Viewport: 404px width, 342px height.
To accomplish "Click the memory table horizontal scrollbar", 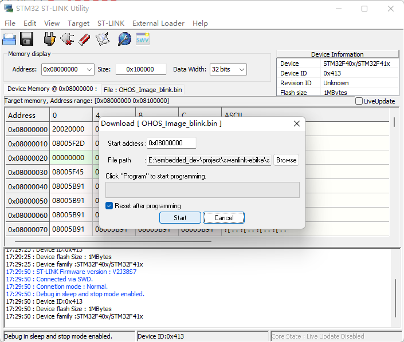I will (113, 241).
